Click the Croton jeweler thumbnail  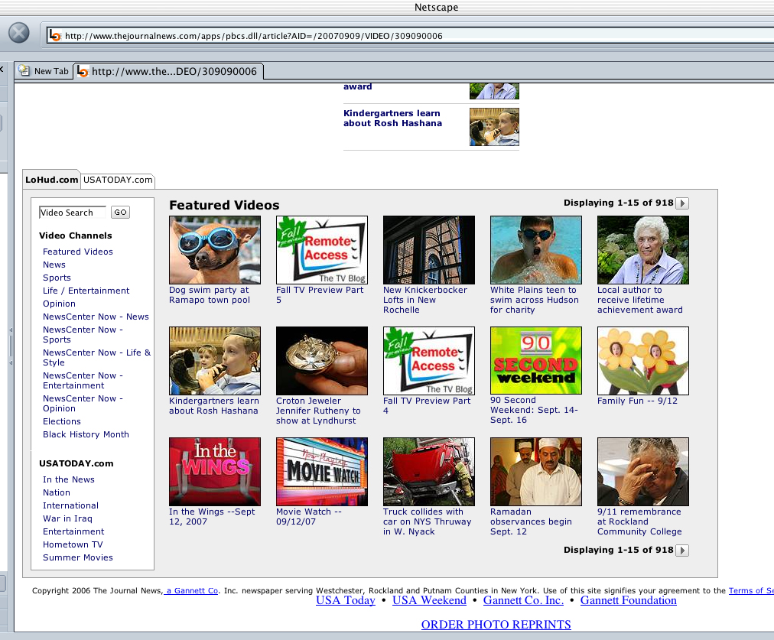(x=322, y=361)
